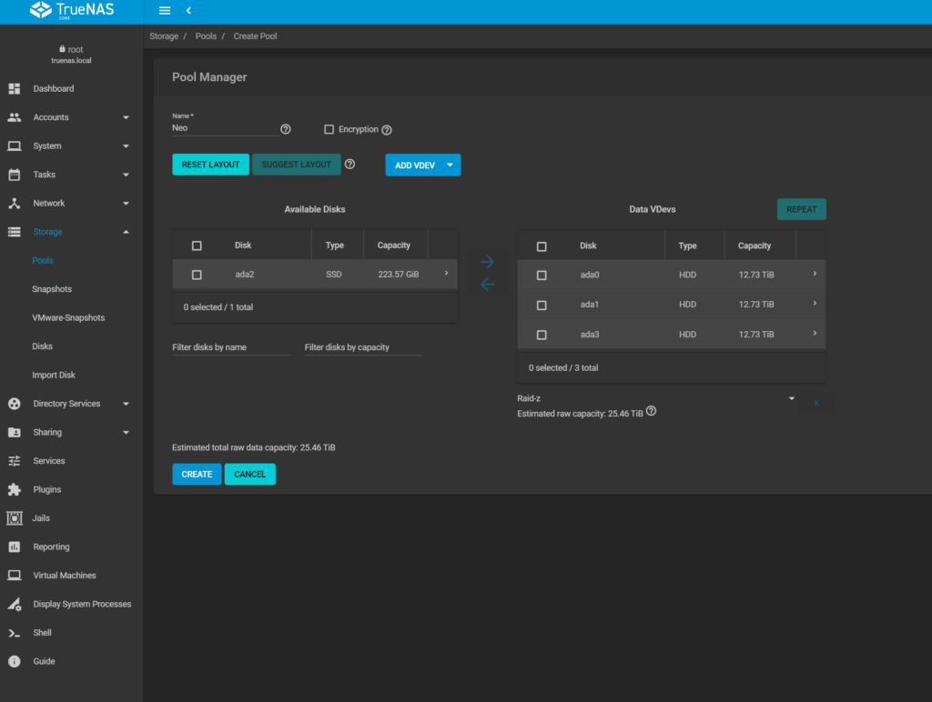This screenshot has height=702, width=932.
Task: Click the Filter disks by name field
Action: [x=230, y=347]
